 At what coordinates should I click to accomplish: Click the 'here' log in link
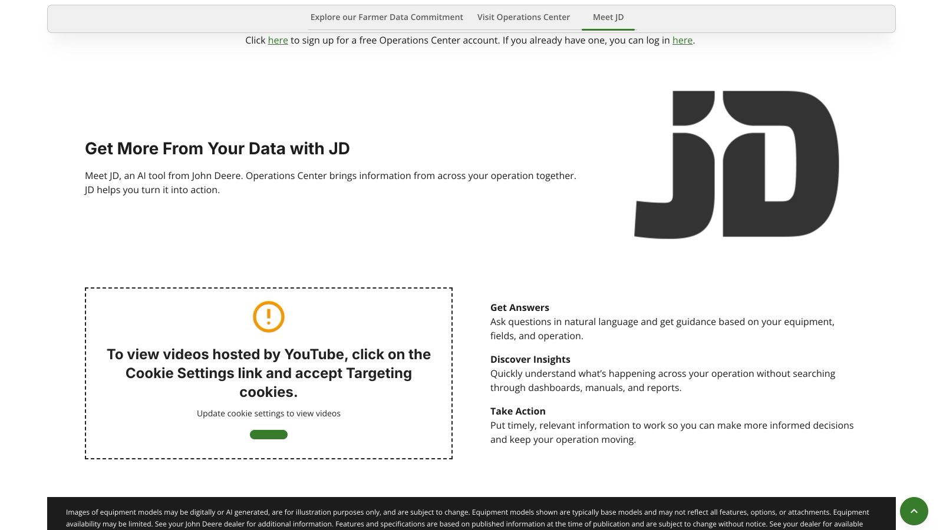pyautogui.click(x=682, y=40)
